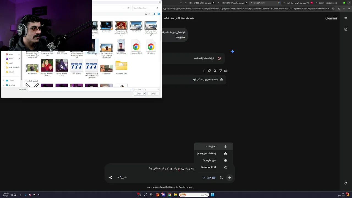Switch to the Stream - Kick Dashboard tab
Viewport: 352px width, 198px height.
pyautogui.click(x=330, y=3)
